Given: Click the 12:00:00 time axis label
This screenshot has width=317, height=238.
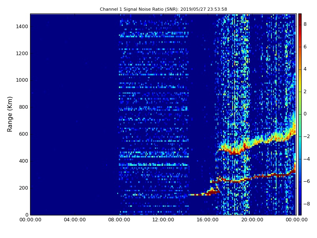Looking at the screenshot, I should click(163, 220).
